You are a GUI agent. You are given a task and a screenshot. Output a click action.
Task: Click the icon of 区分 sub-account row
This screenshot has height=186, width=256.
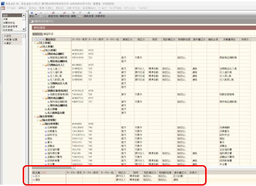[34, 176]
